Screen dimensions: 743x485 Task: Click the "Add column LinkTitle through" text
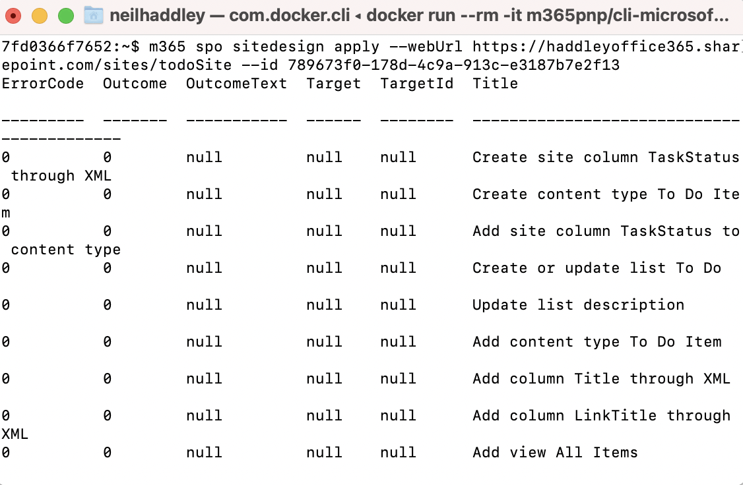pyautogui.click(x=601, y=416)
